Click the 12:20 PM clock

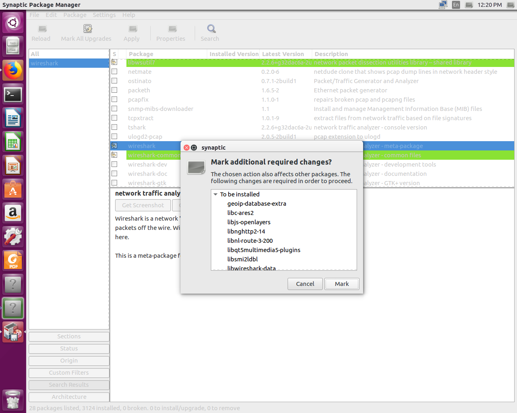[490, 5]
